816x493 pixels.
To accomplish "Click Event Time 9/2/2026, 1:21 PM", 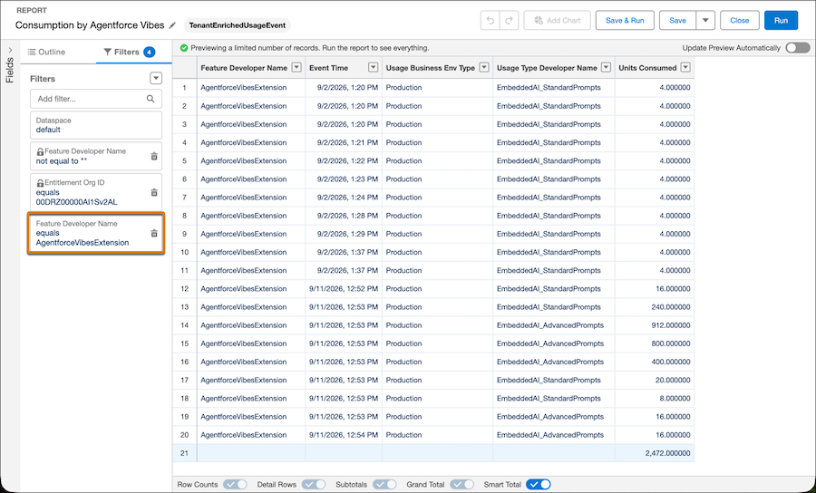I will pyautogui.click(x=344, y=142).
